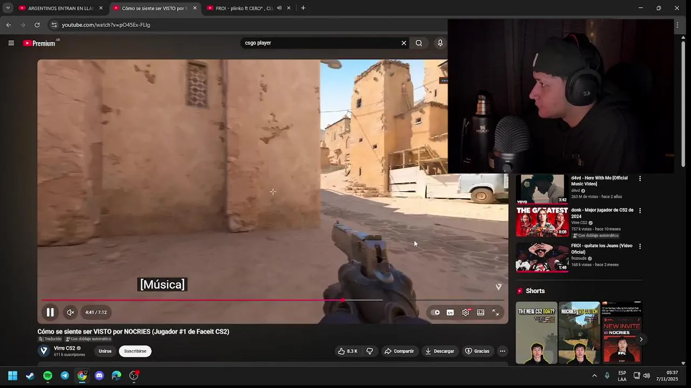Image resolution: width=691 pixels, height=388 pixels.
Task: Switch to theater mode in player
Action: click(480, 313)
